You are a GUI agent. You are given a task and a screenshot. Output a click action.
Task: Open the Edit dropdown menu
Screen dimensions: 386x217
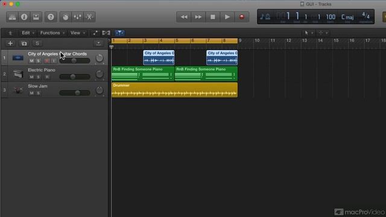28,33
